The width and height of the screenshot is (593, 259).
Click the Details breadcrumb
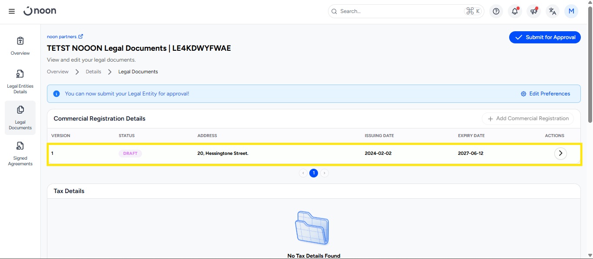point(93,72)
